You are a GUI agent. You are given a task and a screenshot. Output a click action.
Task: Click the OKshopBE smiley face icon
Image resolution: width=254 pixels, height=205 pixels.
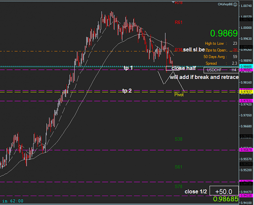click(x=235, y=4)
